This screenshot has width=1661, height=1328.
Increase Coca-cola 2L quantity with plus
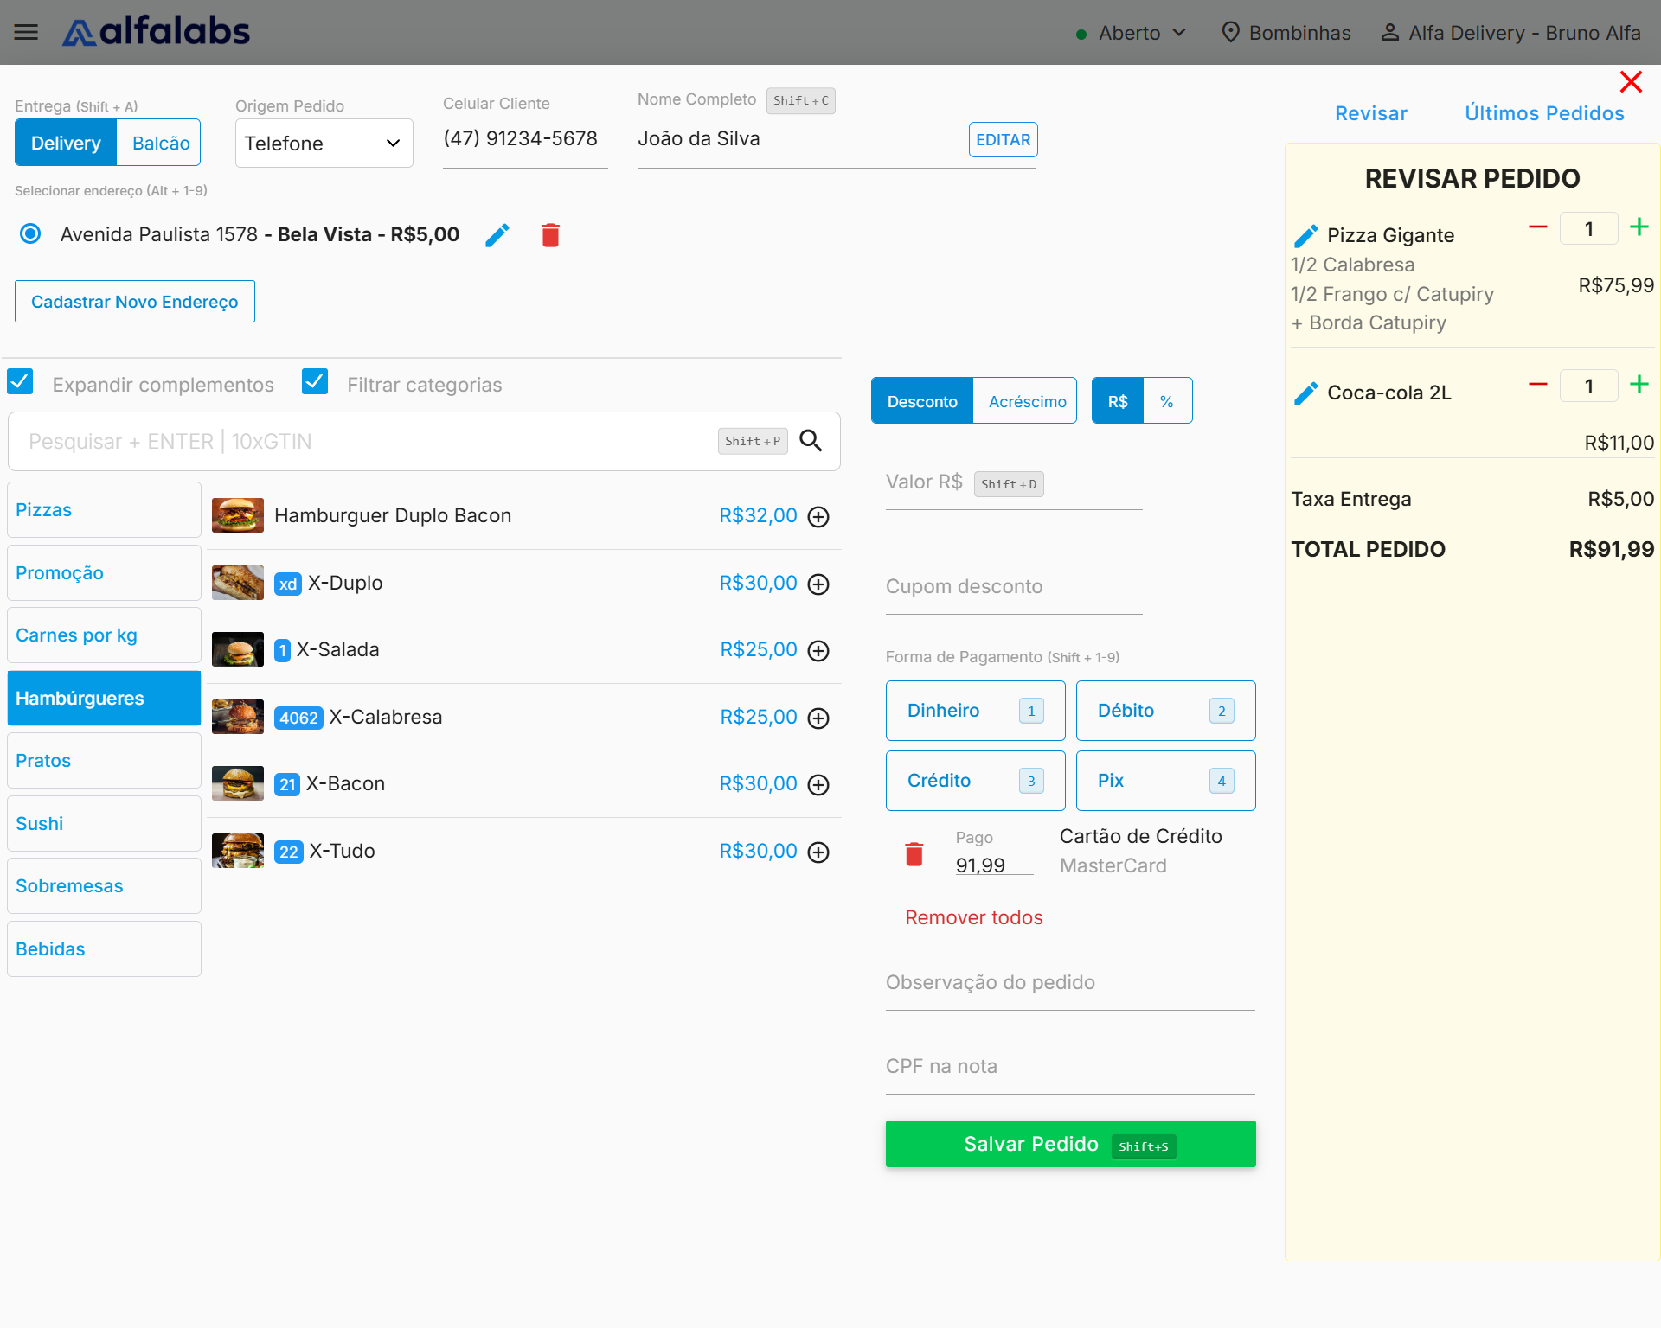(1639, 385)
